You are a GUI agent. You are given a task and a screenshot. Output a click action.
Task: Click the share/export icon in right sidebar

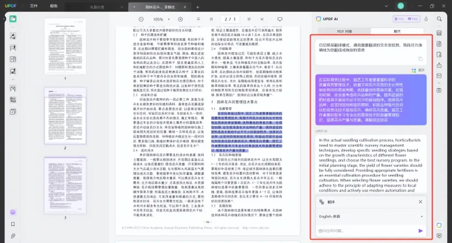pos(439,65)
